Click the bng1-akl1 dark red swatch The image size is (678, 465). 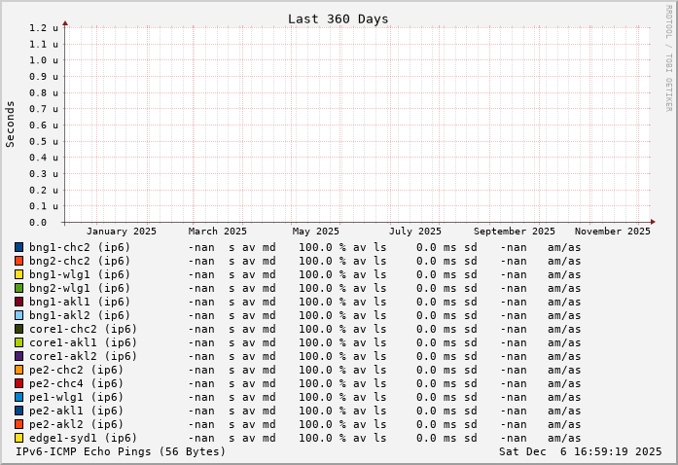18,302
